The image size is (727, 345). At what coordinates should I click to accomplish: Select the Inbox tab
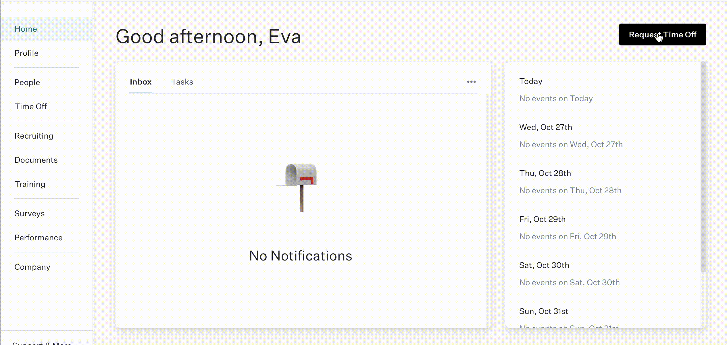coord(141,82)
